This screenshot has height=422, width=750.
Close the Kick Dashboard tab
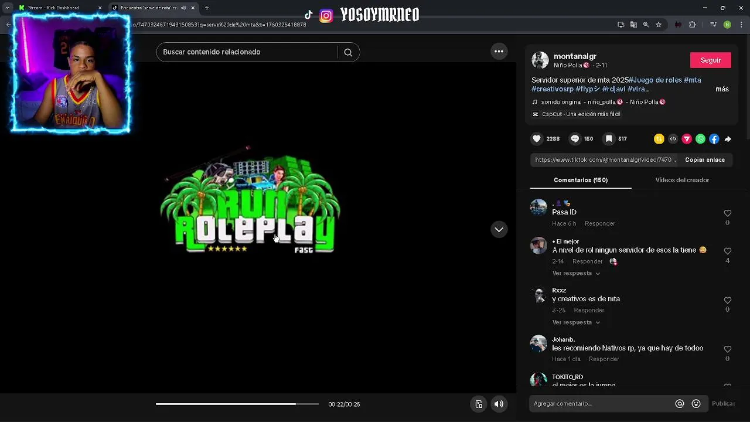(100, 8)
